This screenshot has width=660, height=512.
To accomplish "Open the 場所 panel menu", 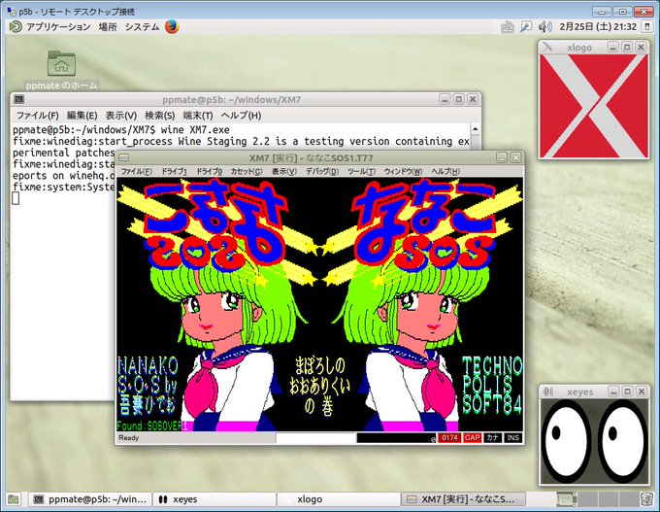I will [x=108, y=27].
